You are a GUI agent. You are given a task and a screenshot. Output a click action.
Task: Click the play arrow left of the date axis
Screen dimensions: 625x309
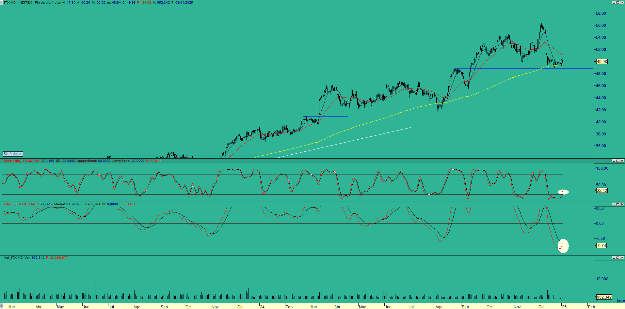point(2,306)
